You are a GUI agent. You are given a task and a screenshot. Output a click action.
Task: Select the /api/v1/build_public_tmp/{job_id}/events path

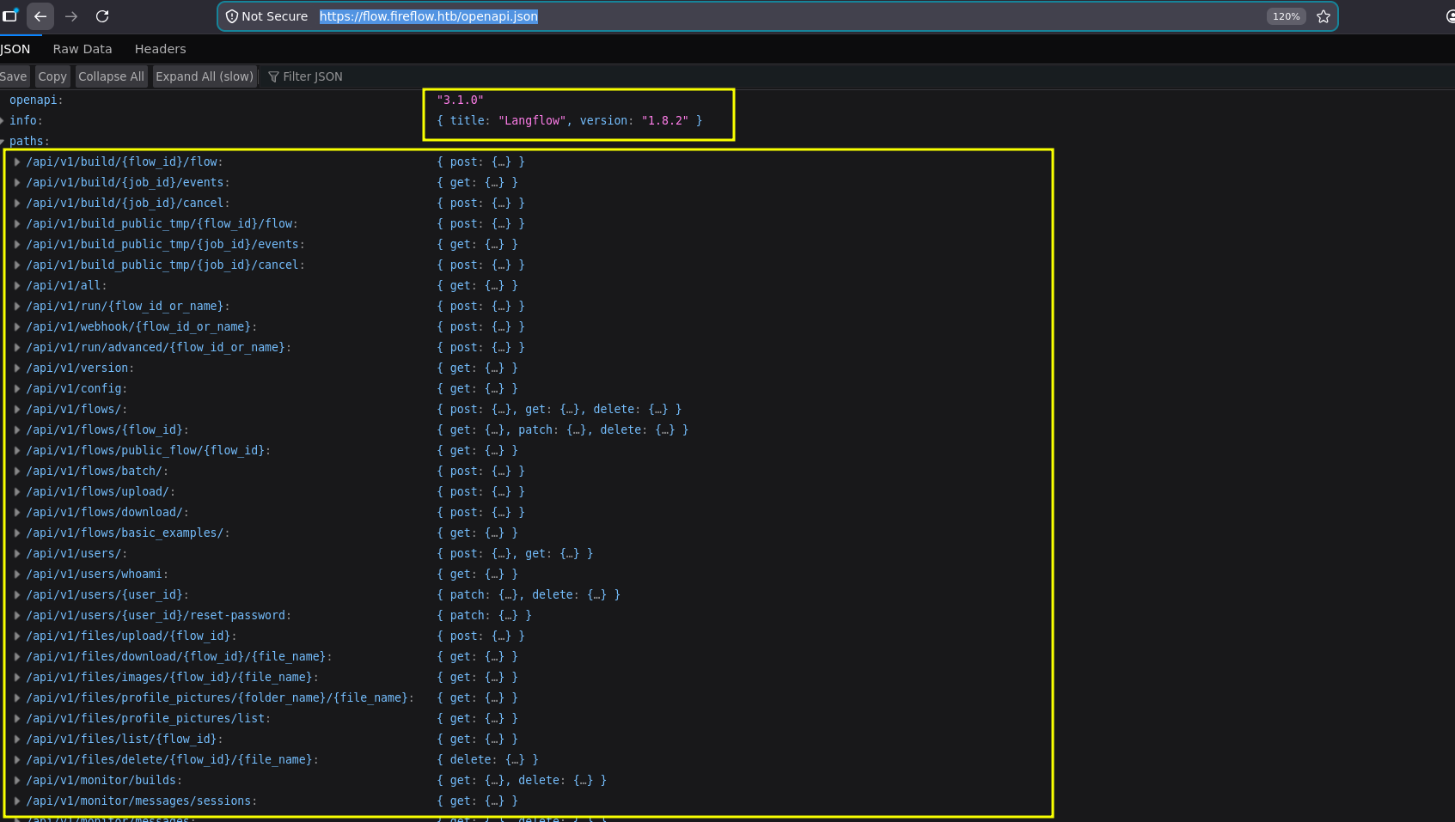pyautogui.click(x=165, y=244)
